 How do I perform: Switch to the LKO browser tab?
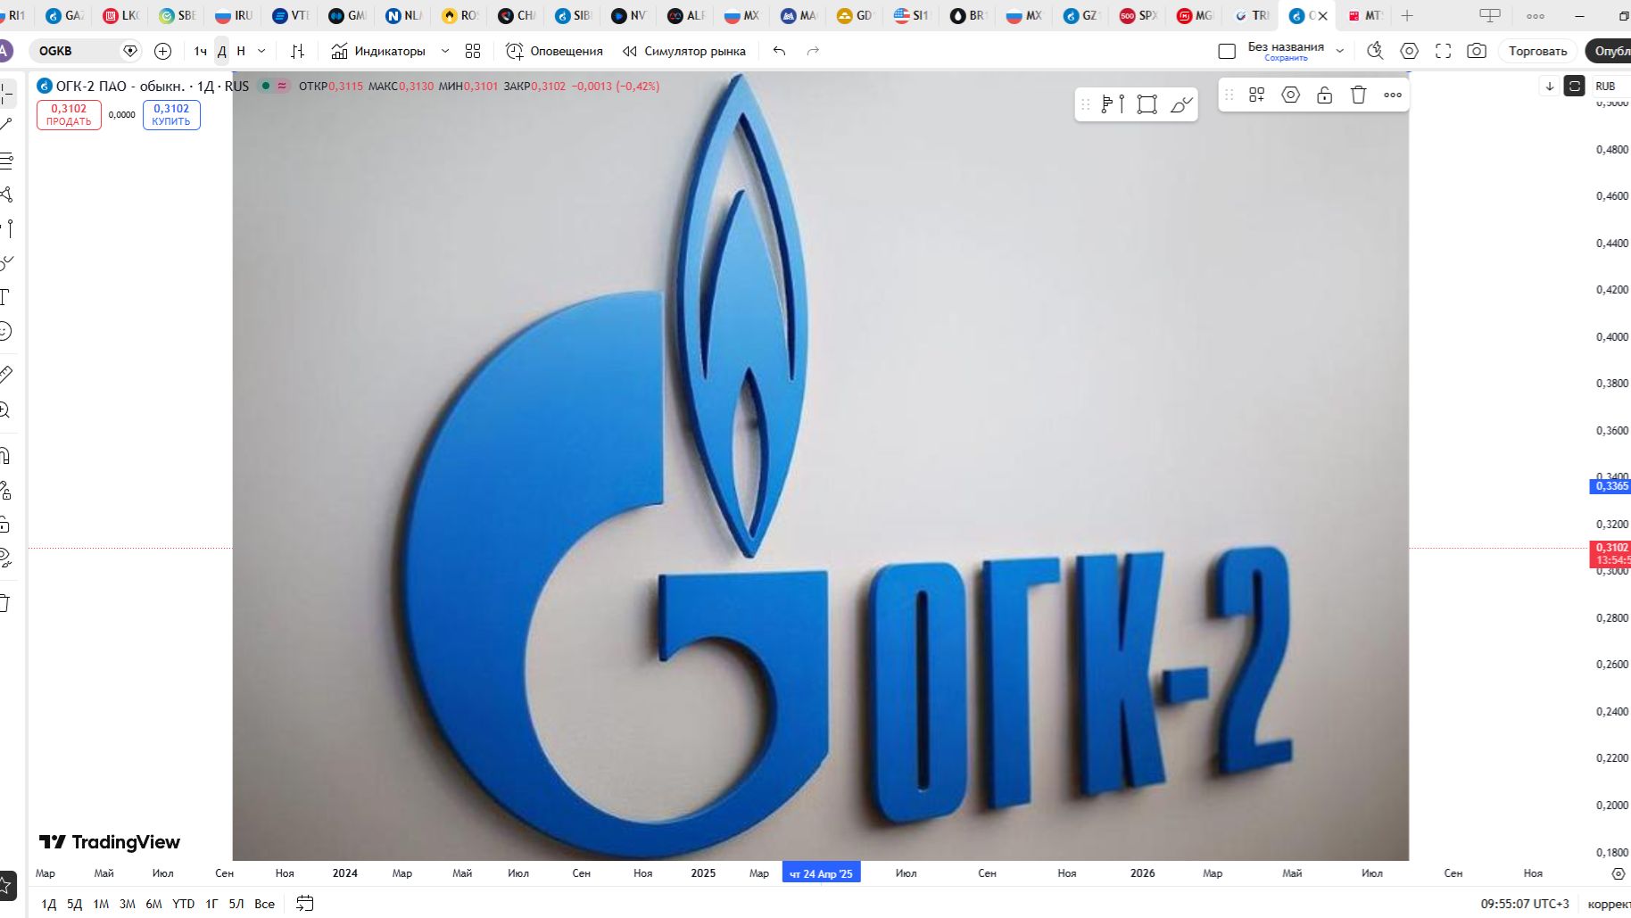coord(120,15)
